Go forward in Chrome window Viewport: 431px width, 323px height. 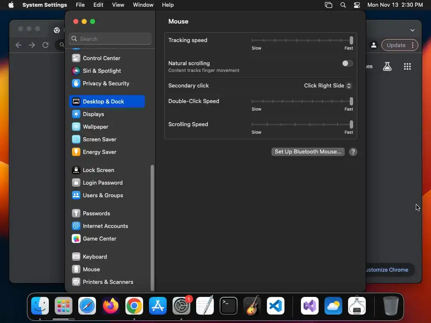(32, 45)
